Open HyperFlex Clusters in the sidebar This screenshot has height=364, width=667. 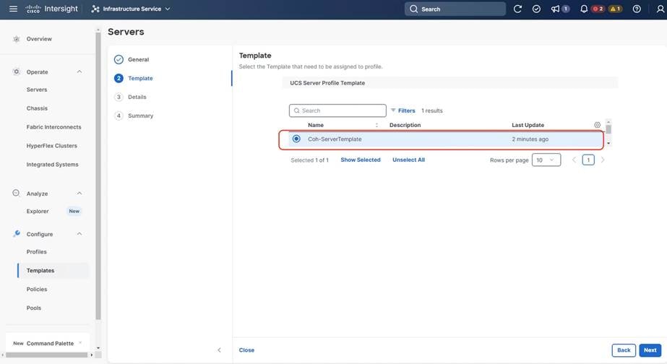tap(52, 146)
